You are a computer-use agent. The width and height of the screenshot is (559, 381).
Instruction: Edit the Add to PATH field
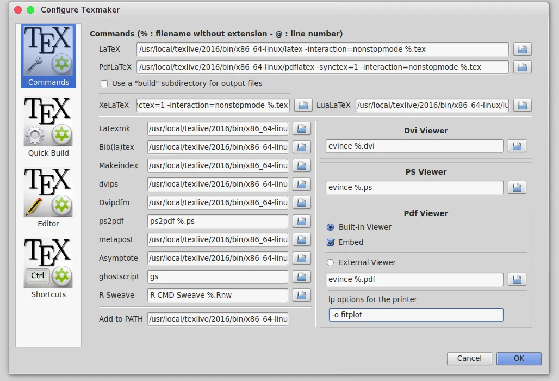tap(218, 319)
